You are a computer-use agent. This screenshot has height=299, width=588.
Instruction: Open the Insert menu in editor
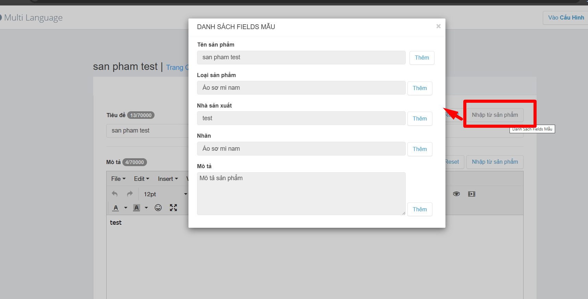tap(168, 179)
